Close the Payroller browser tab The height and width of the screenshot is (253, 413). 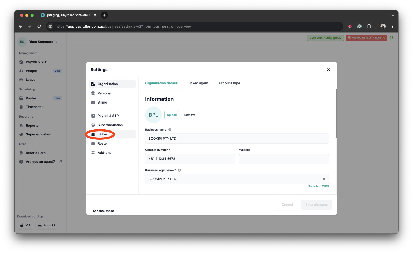pos(95,15)
